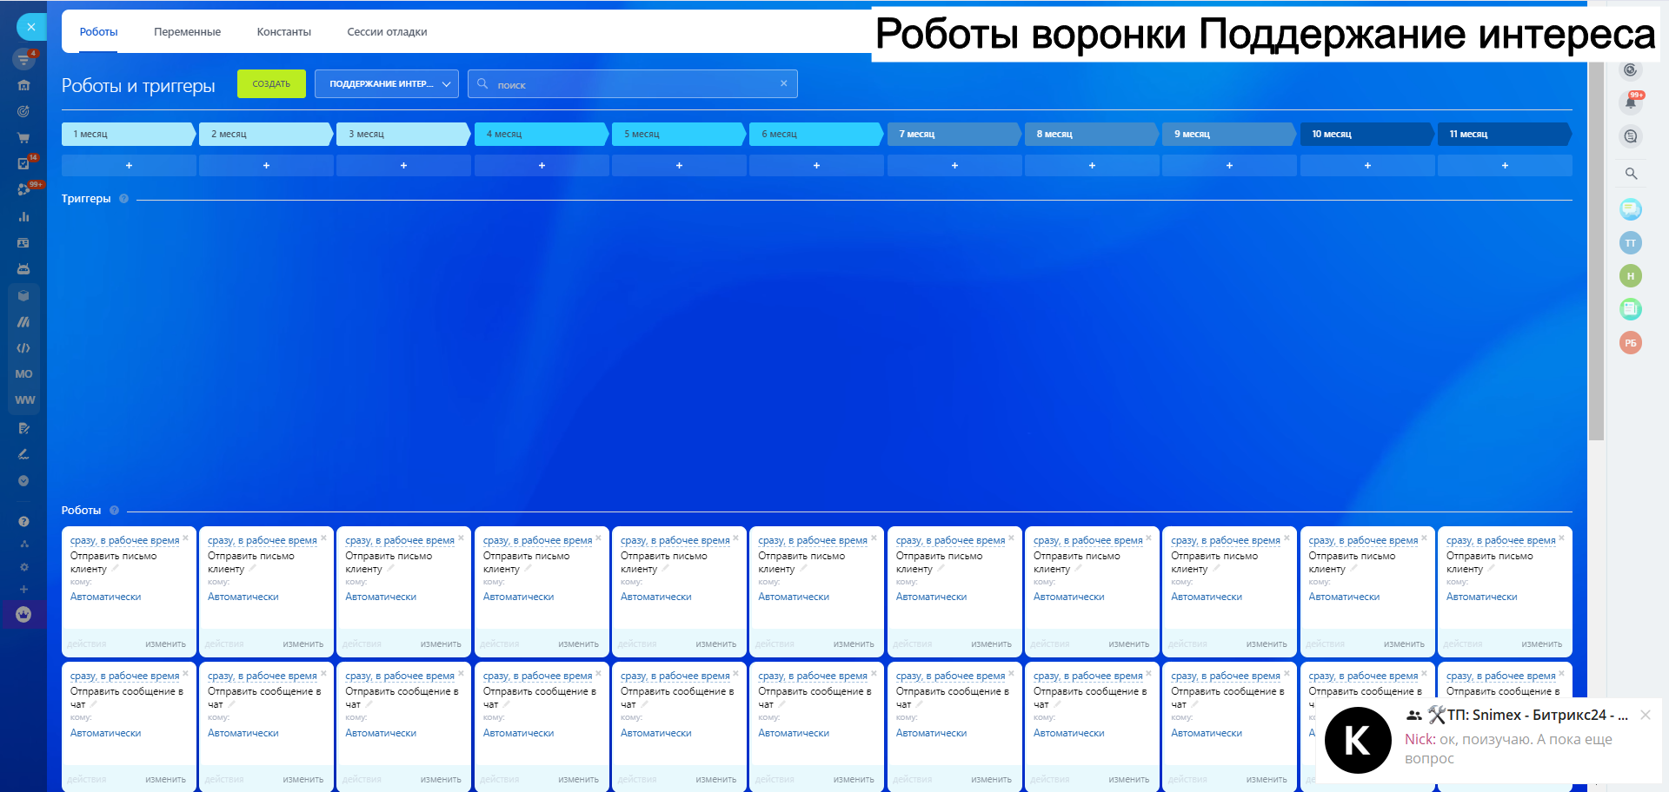Open the bar chart analytics icon
The height and width of the screenshot is (792, 1669).
coord(23,216)
